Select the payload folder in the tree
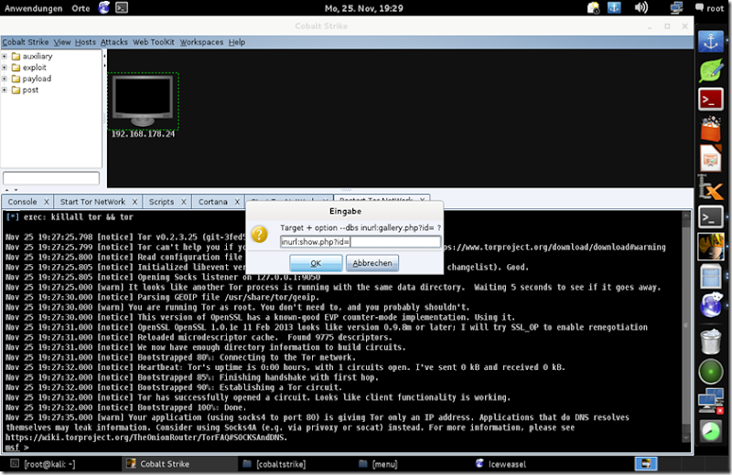This screenshot has width=732, height=475. click(31, 79)
